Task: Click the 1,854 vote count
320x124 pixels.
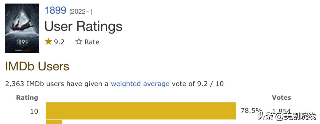Action: 282,111
